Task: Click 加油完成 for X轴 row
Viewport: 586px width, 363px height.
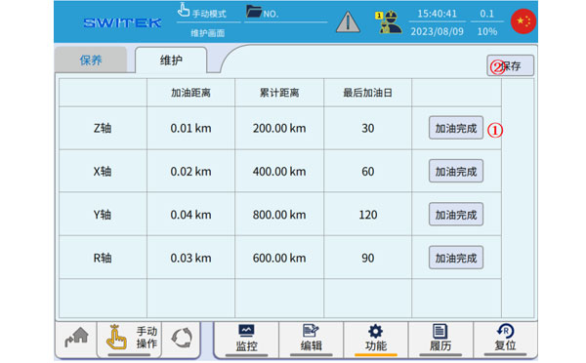Action: (456, 172)
